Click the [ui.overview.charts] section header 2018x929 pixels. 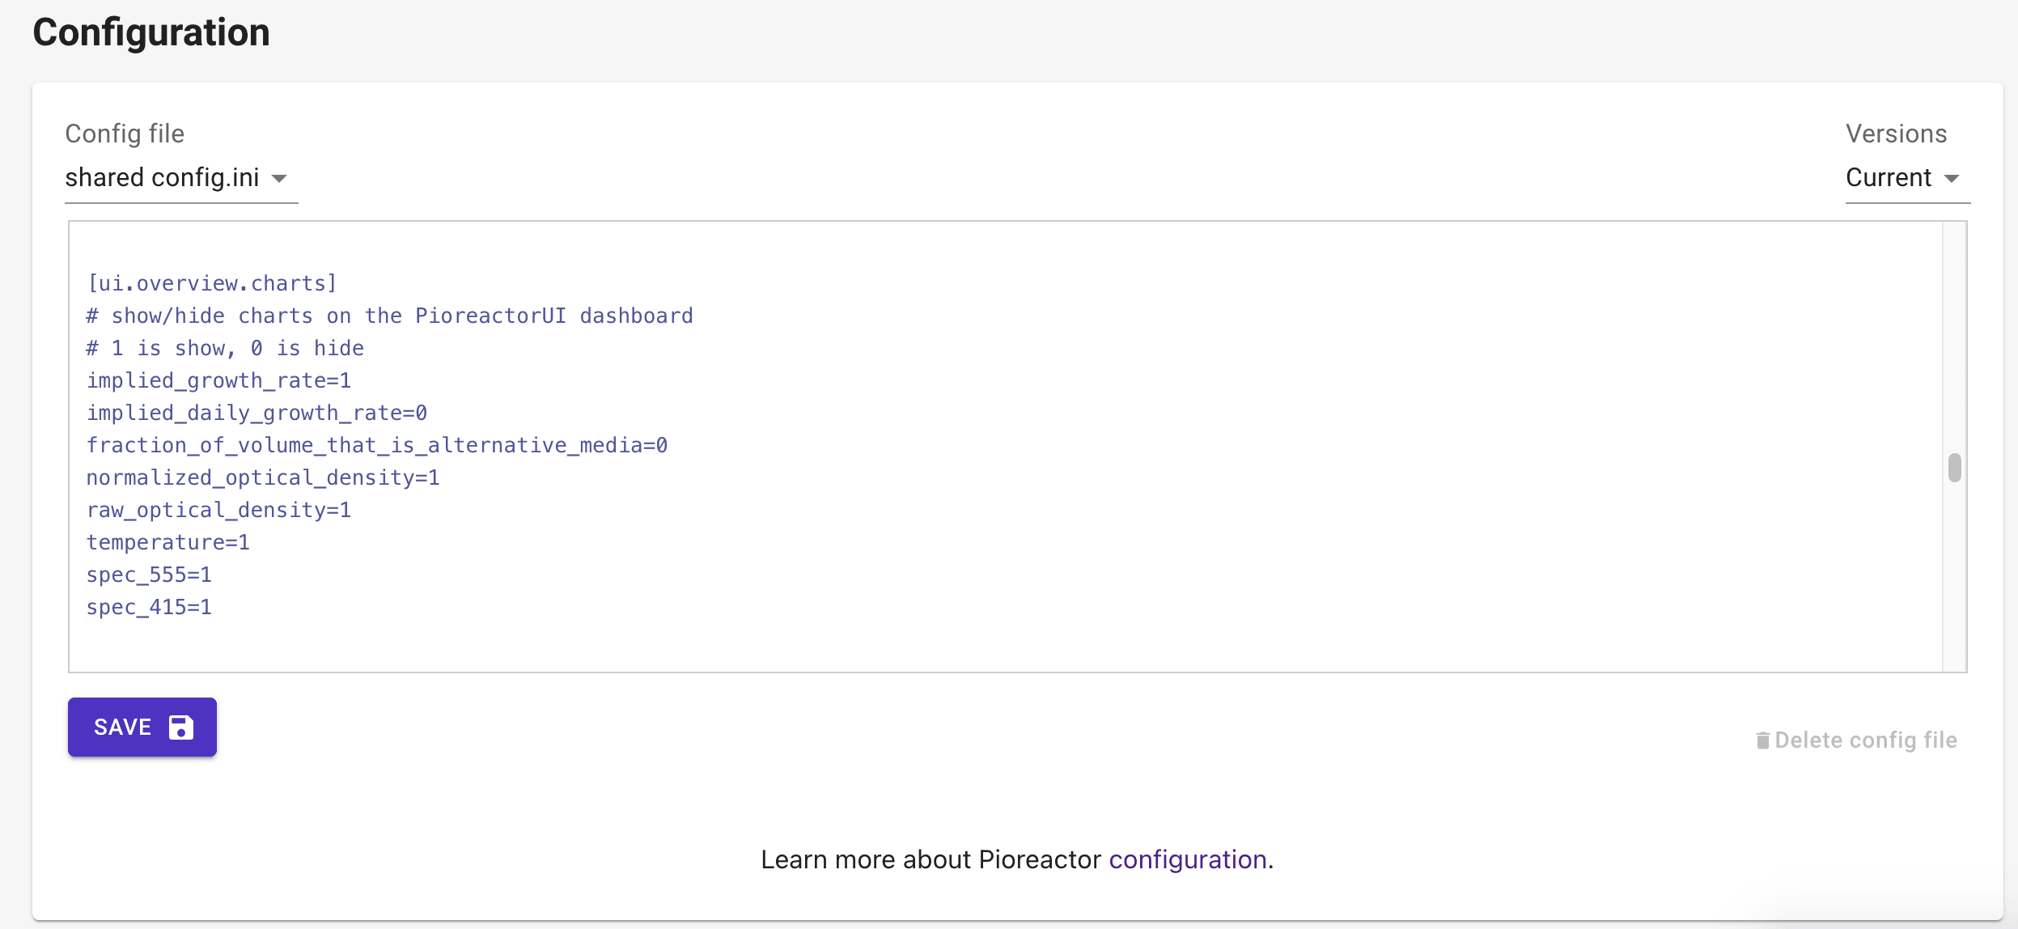point(212,282)
